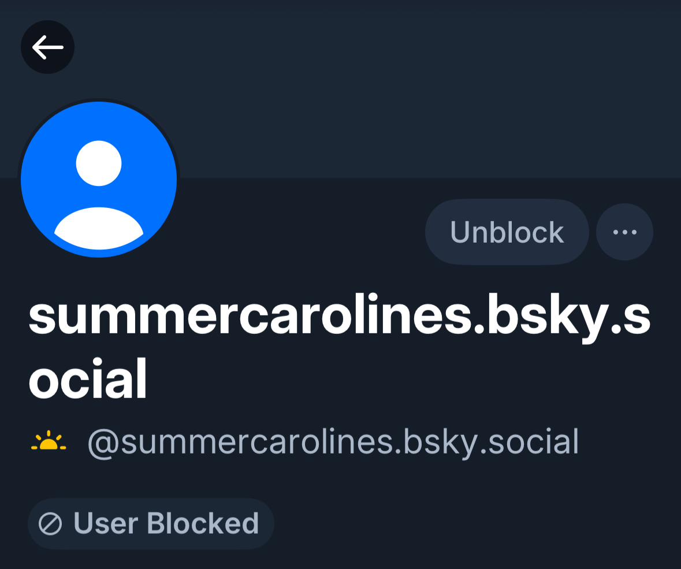Go back using the arrow button
Screen dimensions: 681x569
[x=47, y=47]
